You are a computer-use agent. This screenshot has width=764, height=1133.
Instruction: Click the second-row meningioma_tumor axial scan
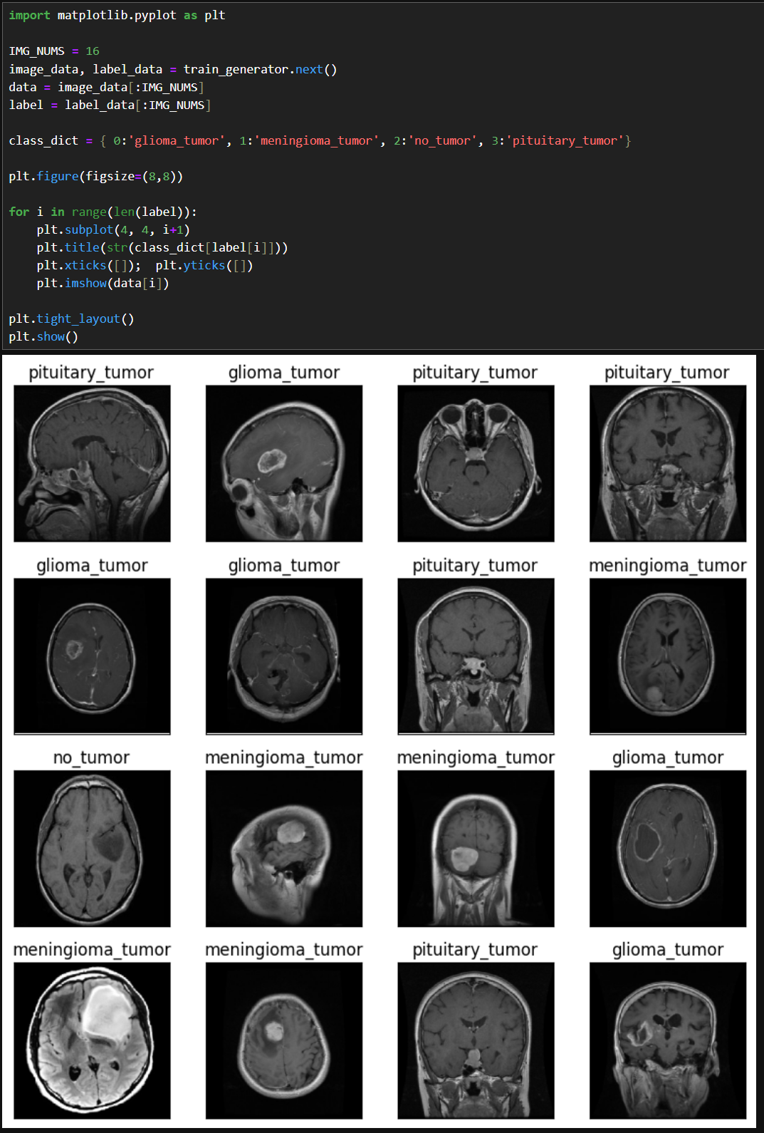[668, 656]
